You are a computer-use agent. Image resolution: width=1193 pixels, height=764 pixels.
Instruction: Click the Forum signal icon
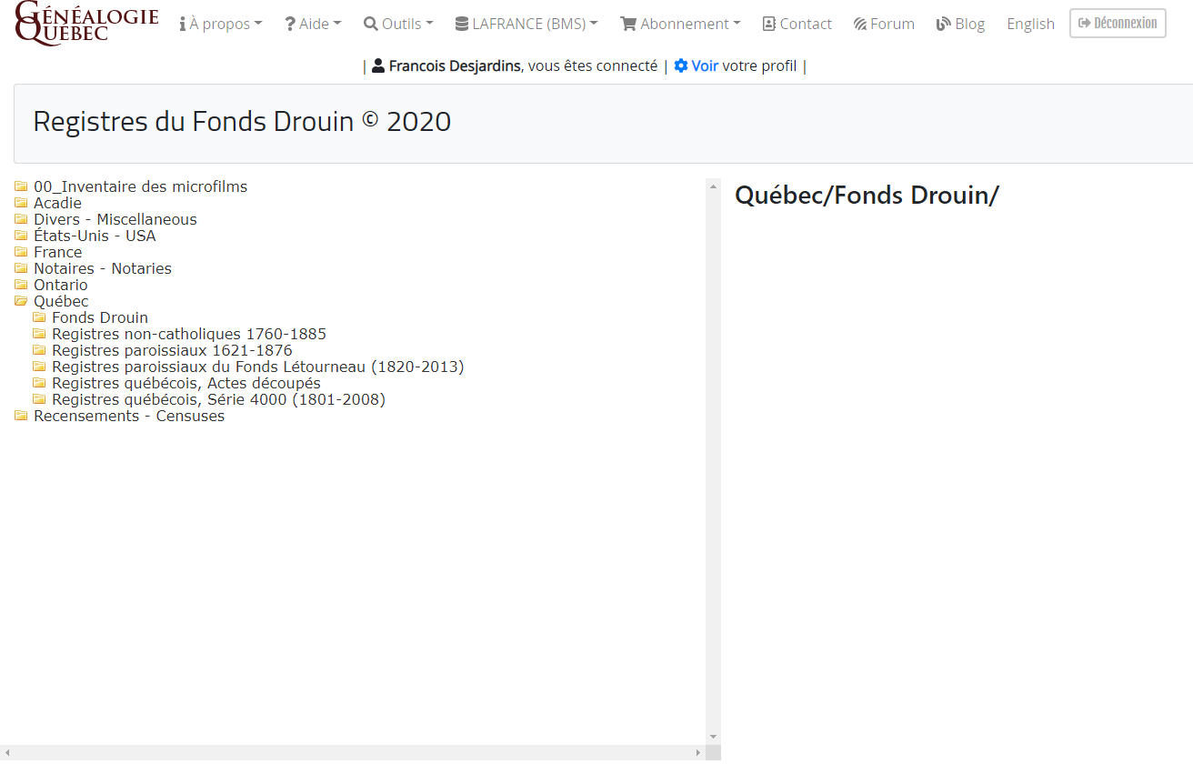860,24
